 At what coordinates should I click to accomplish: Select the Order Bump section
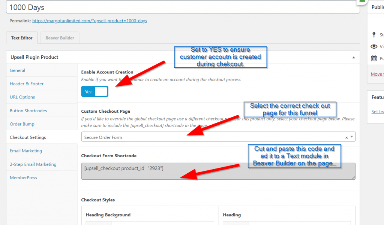click(x=22, y=124)
